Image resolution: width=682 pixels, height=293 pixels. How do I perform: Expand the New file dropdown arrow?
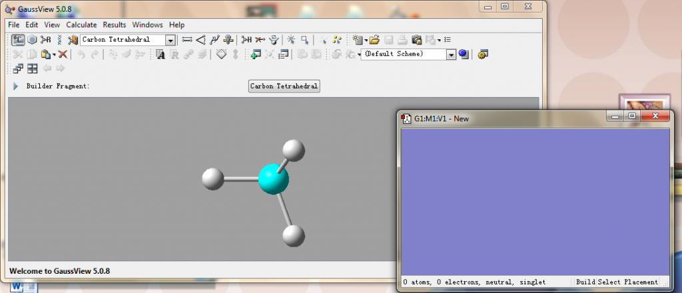coord(366,41)
